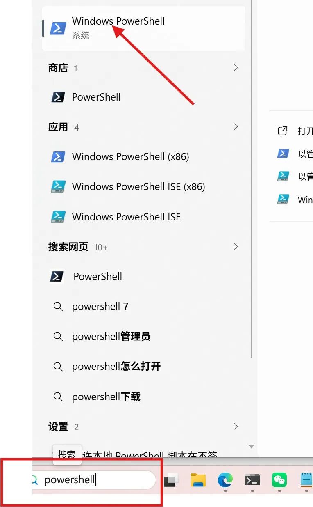Open the Terminal icon in taskbar

click(252, 480)
